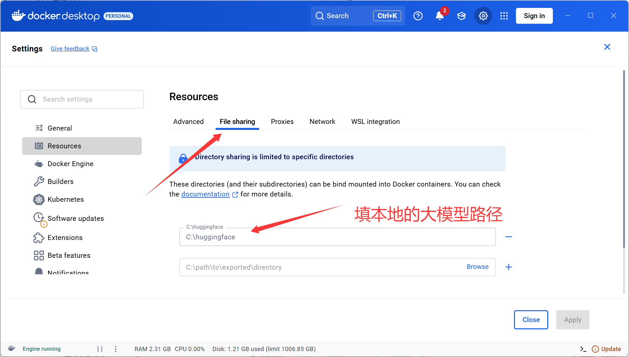
Task: Click the Update link in status bar
Action: (611, 349)
